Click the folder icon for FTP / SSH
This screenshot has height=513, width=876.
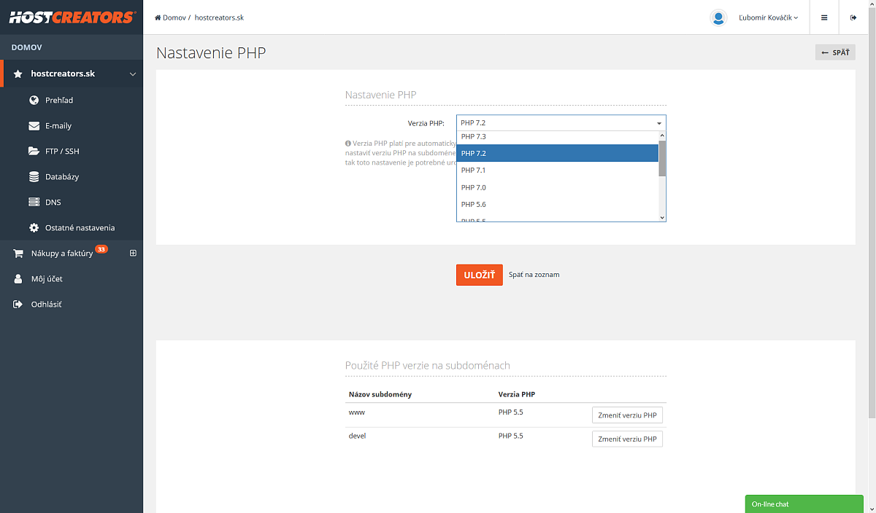pos(34,152)
